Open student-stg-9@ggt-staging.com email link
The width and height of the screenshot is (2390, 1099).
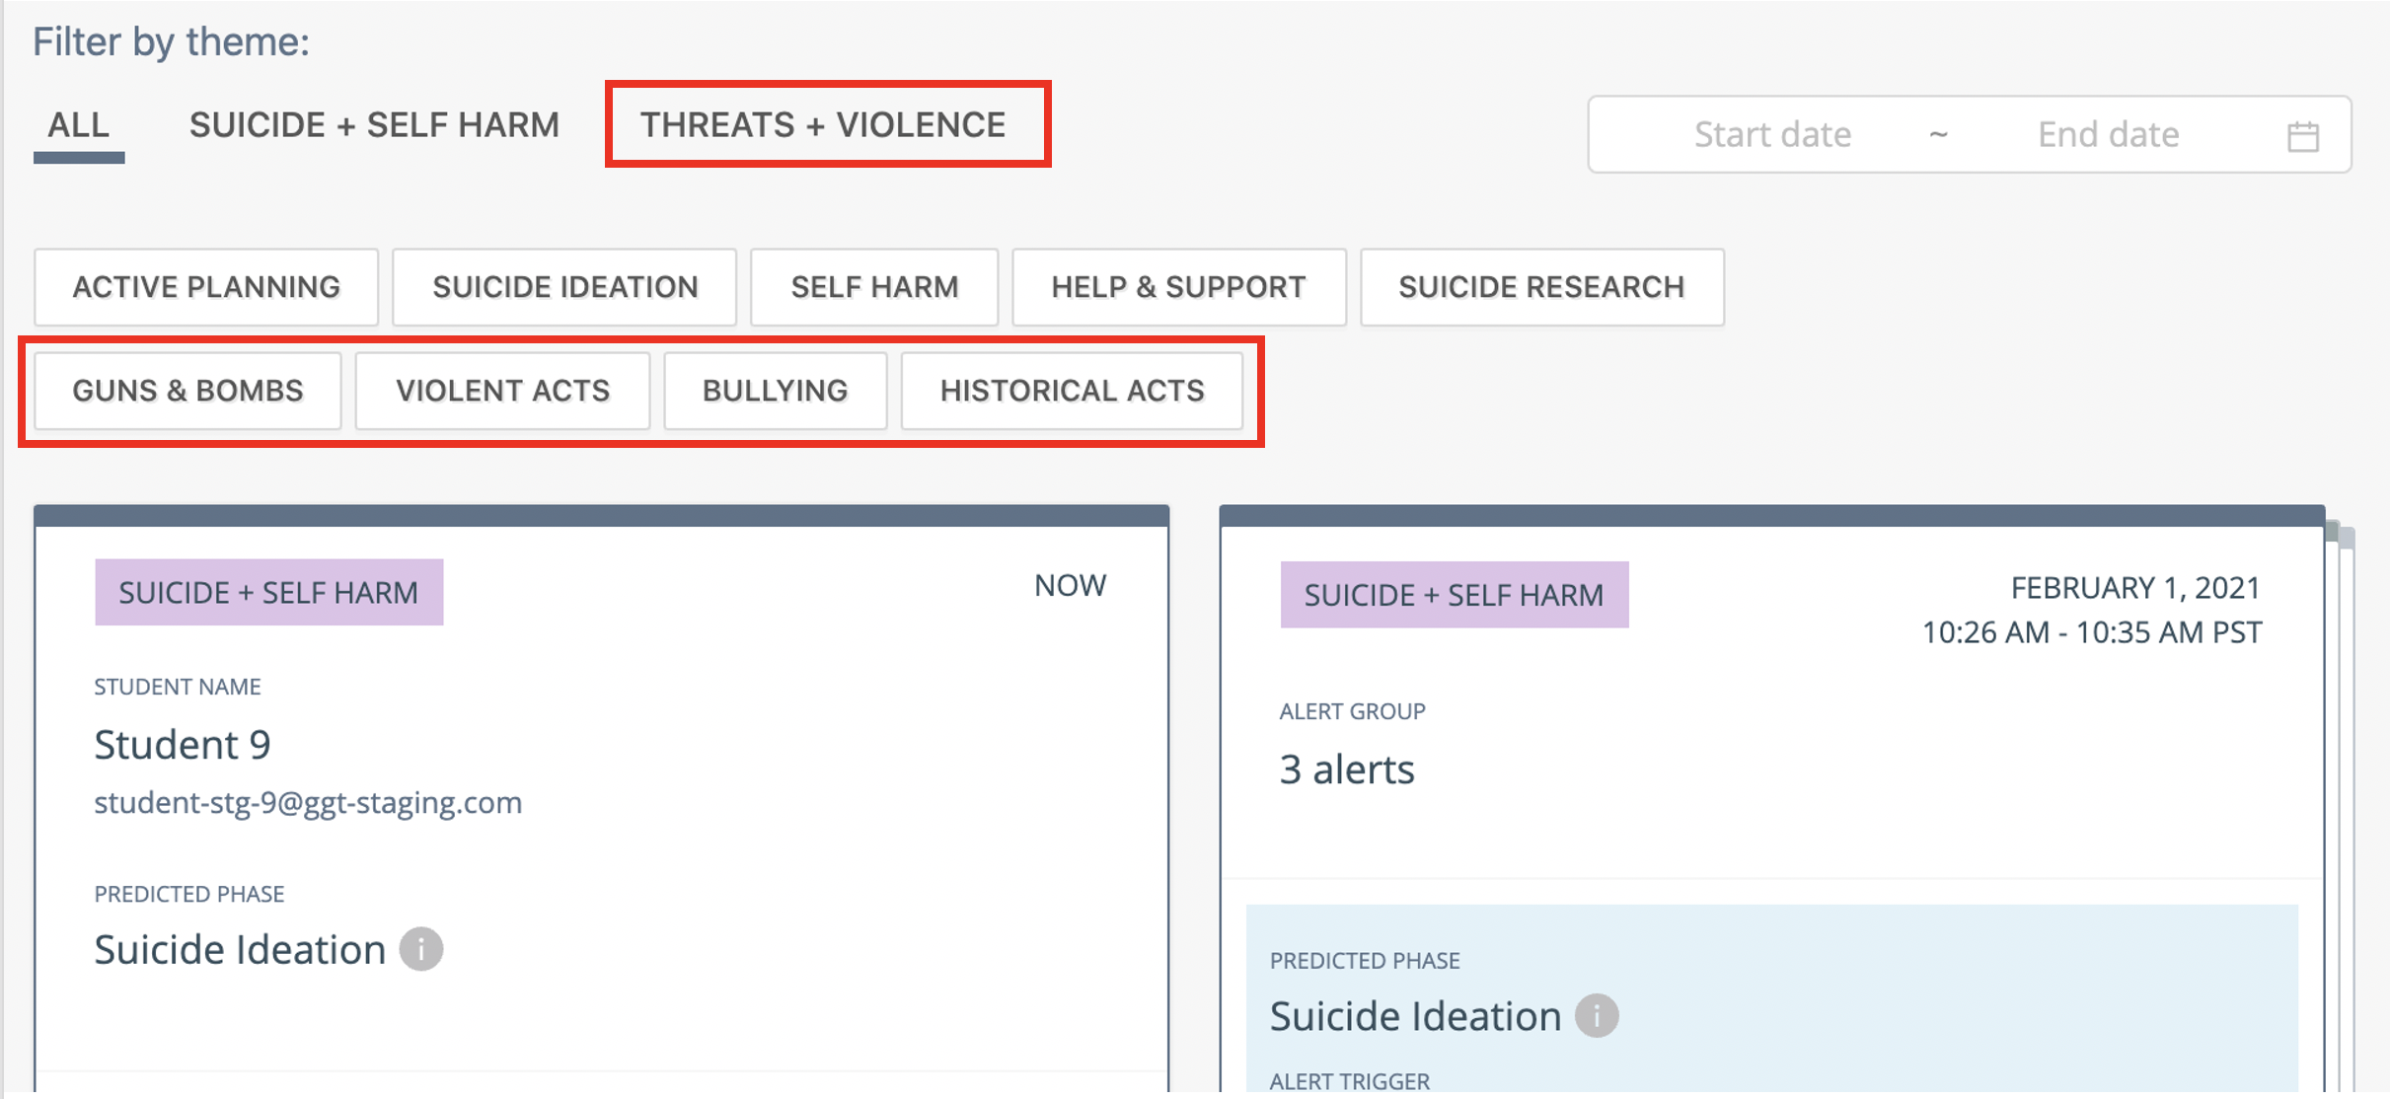(308, 802)
